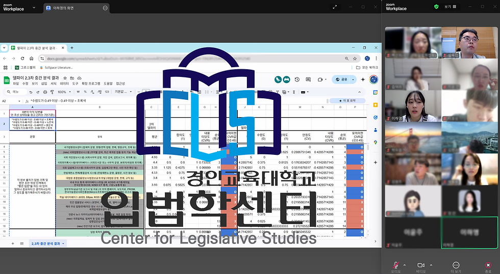This screenshot has height=274, width=500.
Task: Expand audio options caret in Zoom
Action: point(405,265)
